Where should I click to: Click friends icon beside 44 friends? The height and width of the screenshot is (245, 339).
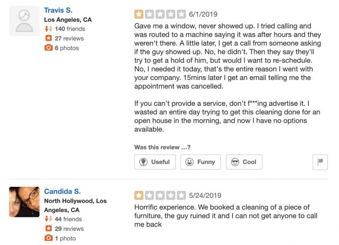[48, 219]
